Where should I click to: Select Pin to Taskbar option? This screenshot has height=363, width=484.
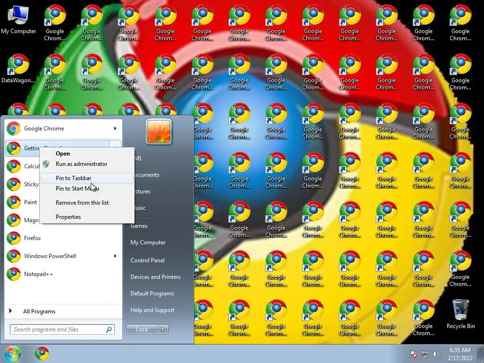click(87, 178)
